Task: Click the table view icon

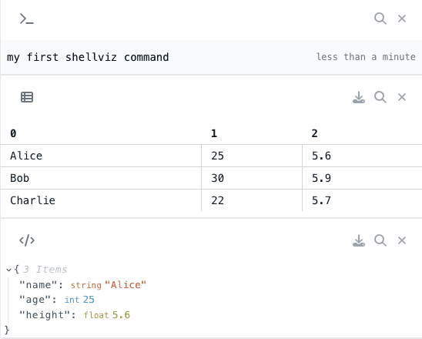Action: [27, 97]
